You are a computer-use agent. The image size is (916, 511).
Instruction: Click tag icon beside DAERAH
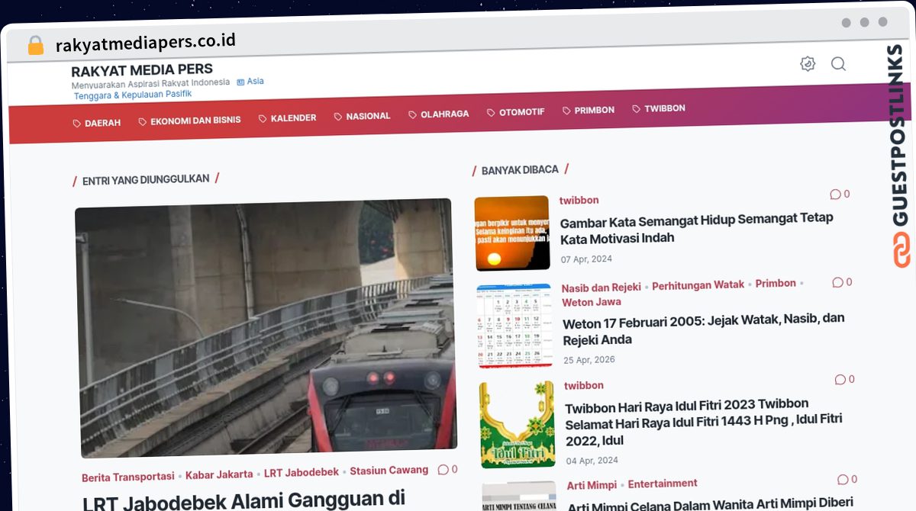[77, 123]
